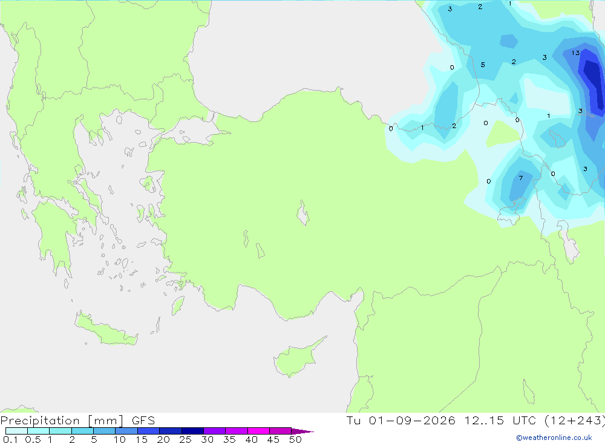This screenshot has width=605, height=443.
Task: Choose the legend swatch between 2 and 5
Action: coord(82,431)
